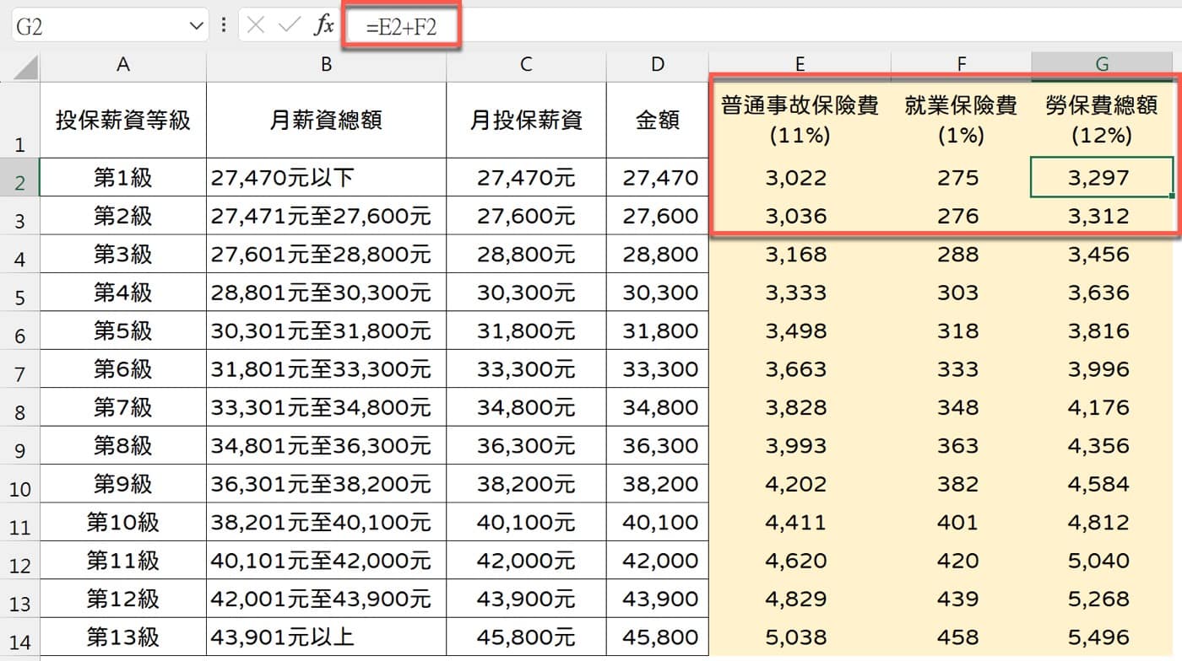Click the three-dot handle beside Name Box
The width and height of the screenshot is (1182, 661).
[x=223, y=25]
